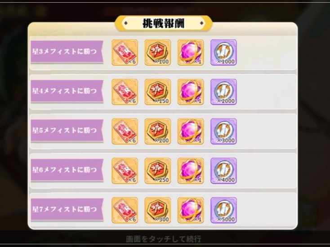Tap the pink orb in the 星3 row

[x=191, y=53]
